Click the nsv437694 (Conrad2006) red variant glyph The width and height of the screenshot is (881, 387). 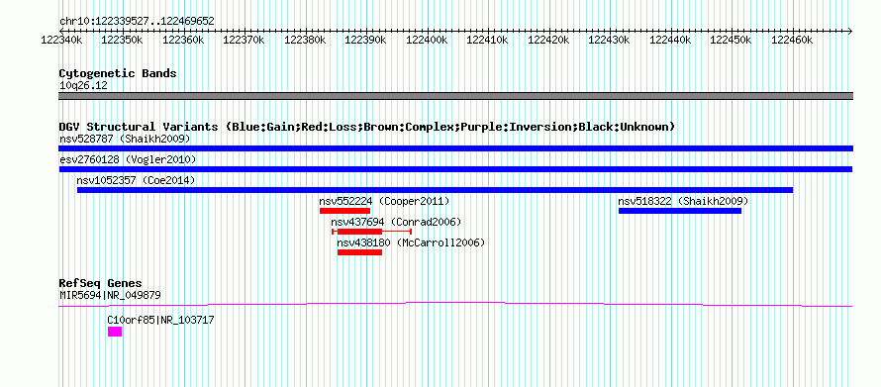click(x=372, y=232)
